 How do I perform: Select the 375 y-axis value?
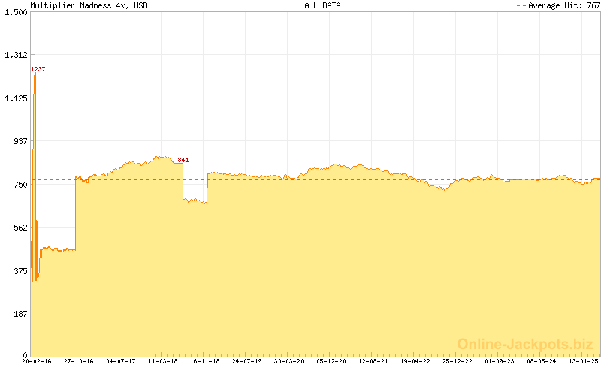pyautogui.click(x=19, y=270)
